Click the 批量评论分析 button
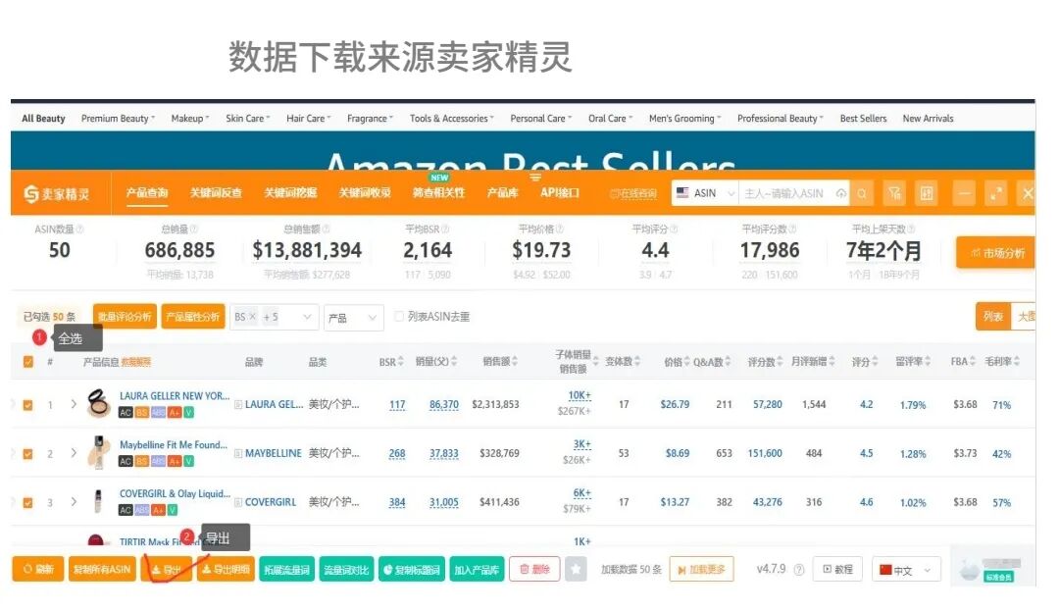 coord(125,317)
